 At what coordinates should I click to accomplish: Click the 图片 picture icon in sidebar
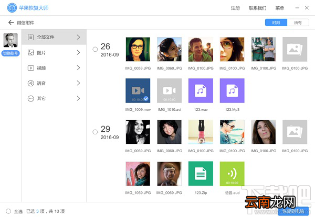(31, 53)
